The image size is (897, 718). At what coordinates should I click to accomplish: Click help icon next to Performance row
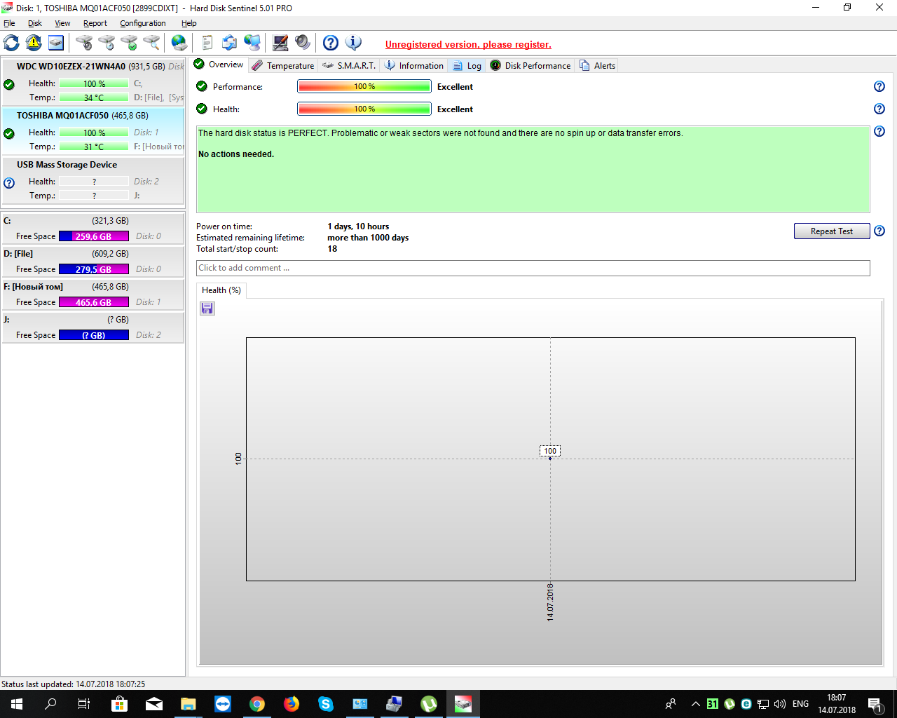(x=879, y=86)
